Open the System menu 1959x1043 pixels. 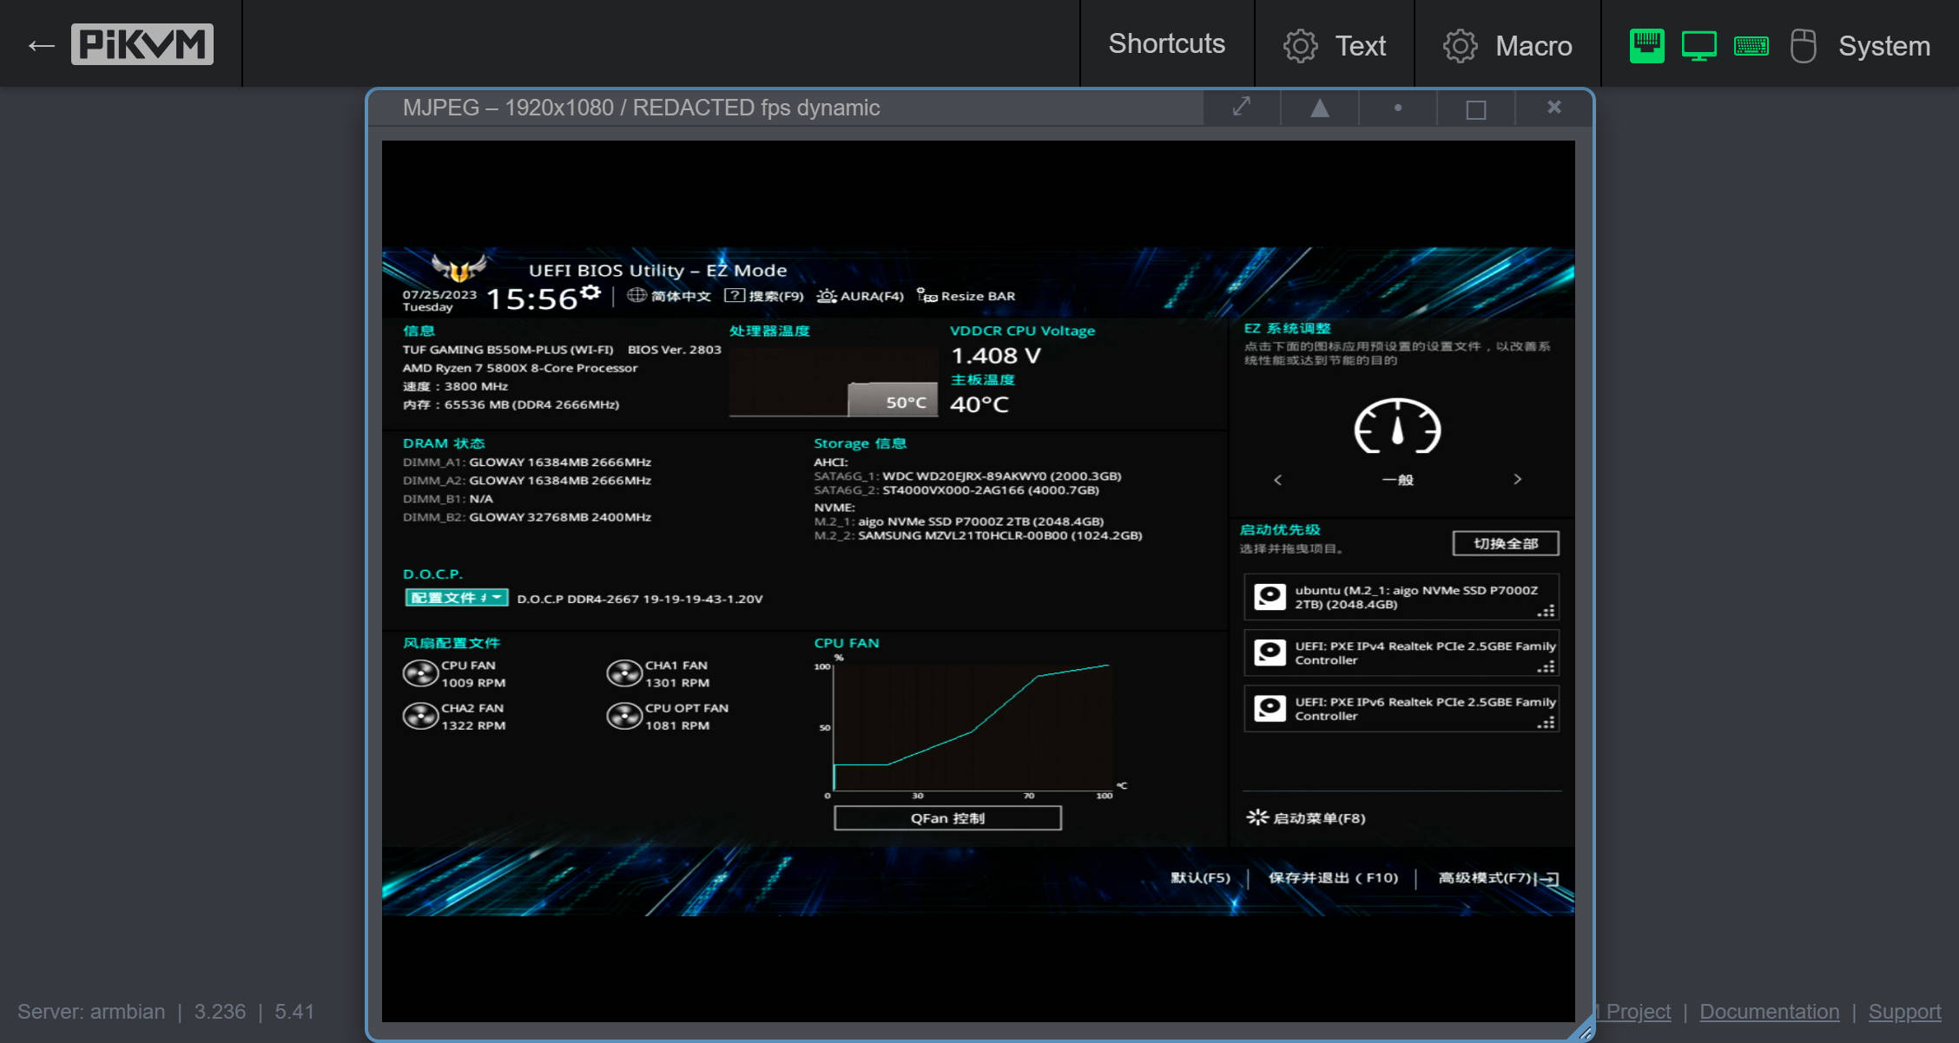coord(1883,45)
